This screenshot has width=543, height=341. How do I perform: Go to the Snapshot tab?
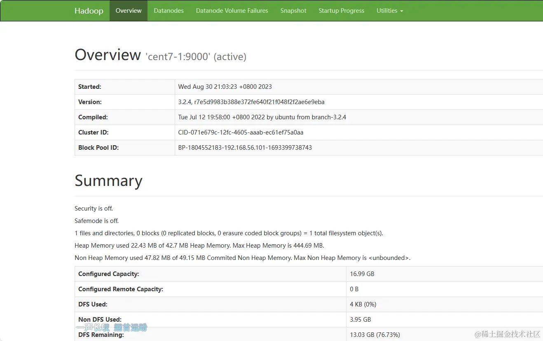click(293, 11)
